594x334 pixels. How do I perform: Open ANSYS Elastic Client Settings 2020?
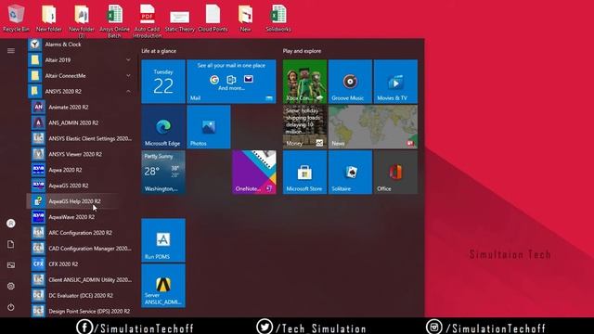(x=82, y=138)
